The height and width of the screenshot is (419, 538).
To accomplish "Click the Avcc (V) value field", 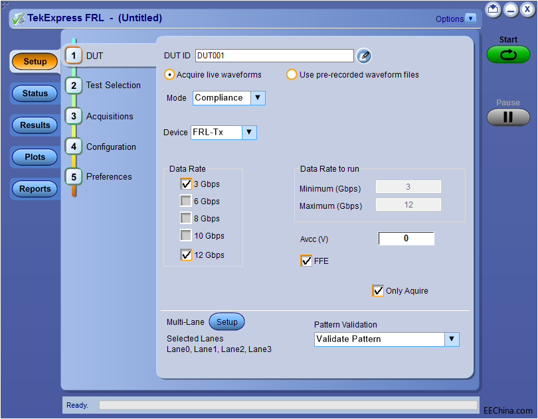I will [x=406, y=239].
